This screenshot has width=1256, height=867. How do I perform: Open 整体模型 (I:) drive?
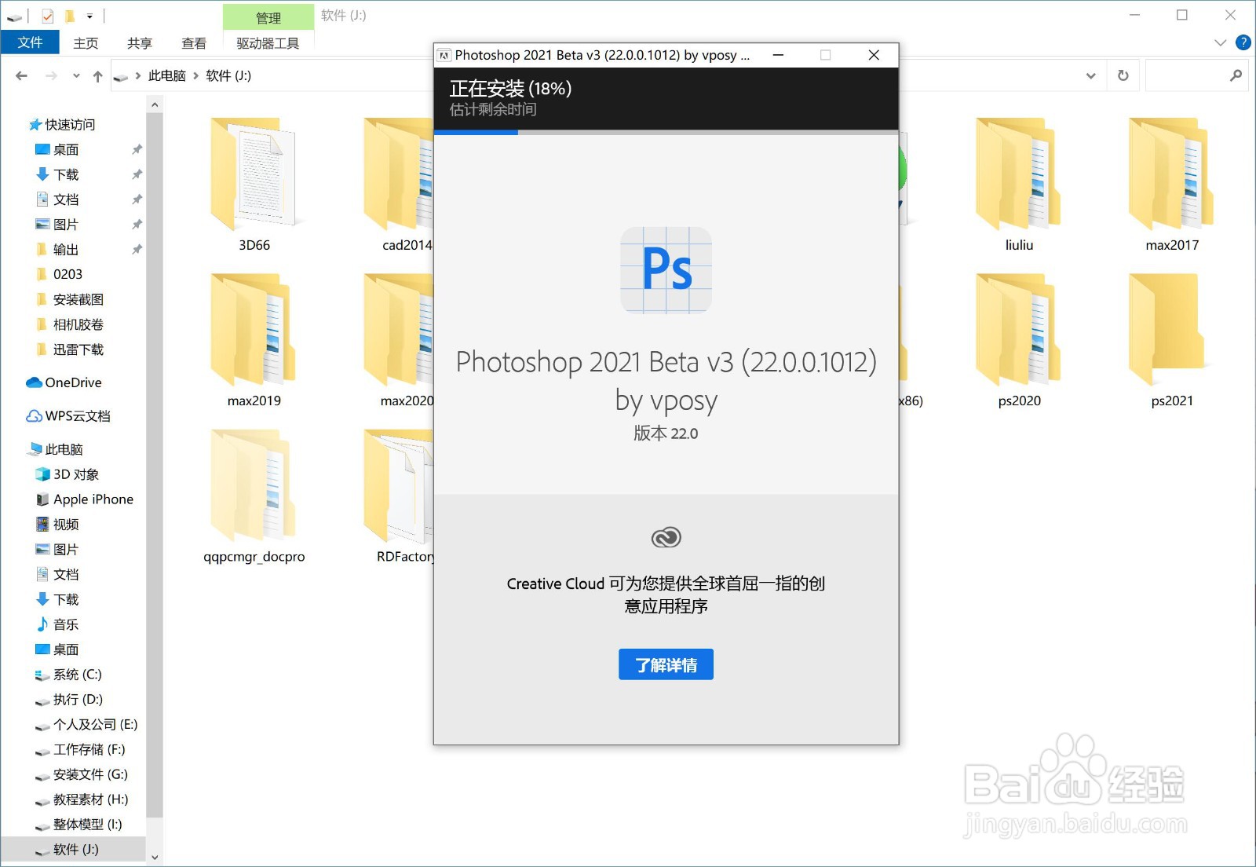pos(86,825)
